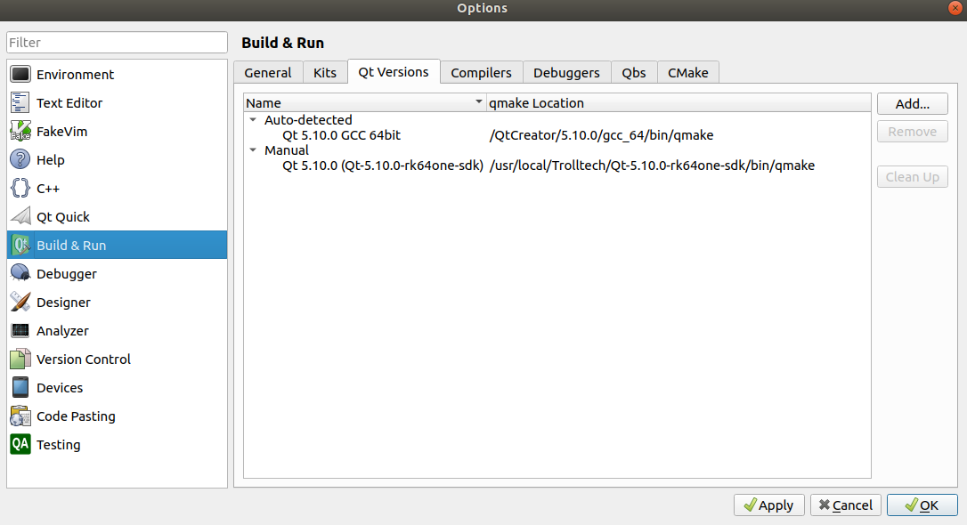Select Qt 5.10.0 (Qt-5.10.0-rk64one-sdk) row
Image resolution: width=967 pixels, height=525 pixels.
[557, 166]
